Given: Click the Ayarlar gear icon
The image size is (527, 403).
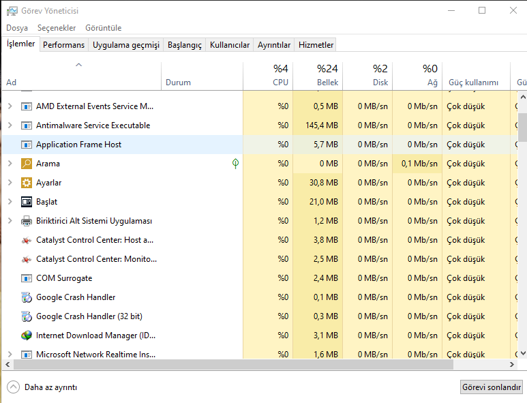Looking at the screenshot, I should (x=26, y=183).
